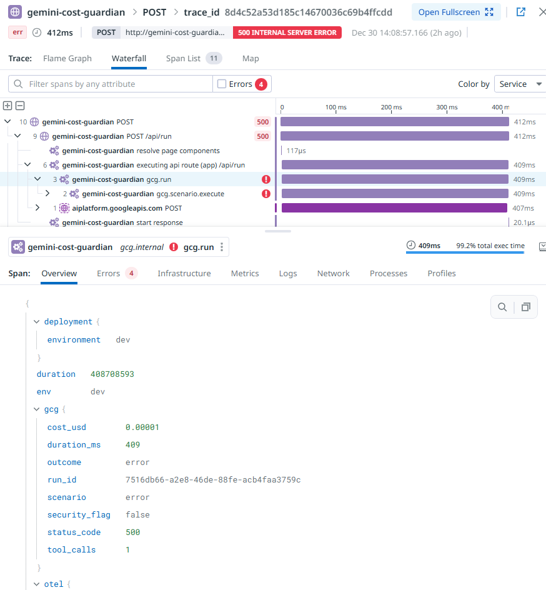Collapse the root gemini-cost-guardian POST span
546x590 pixels.
[7, 121]
